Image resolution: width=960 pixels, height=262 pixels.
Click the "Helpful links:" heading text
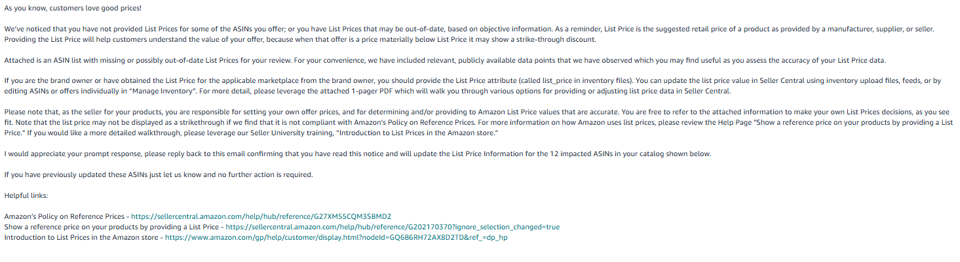(26, 195)
